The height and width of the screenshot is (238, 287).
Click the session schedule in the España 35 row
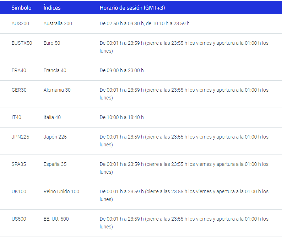(184, 168)
